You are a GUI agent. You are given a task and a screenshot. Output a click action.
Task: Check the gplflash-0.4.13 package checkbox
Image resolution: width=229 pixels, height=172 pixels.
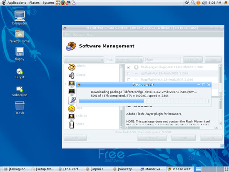coord(129,73)
